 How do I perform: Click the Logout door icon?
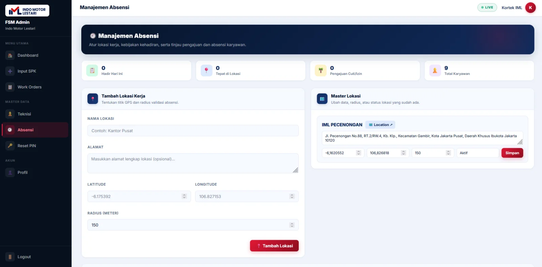coord(10,257)
